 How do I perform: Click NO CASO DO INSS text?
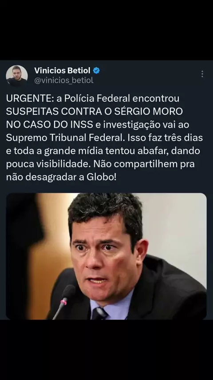[50, 125]
